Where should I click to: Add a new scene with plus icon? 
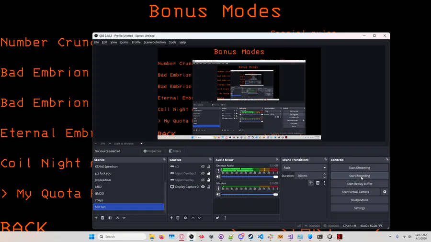(x=96, y=218)
